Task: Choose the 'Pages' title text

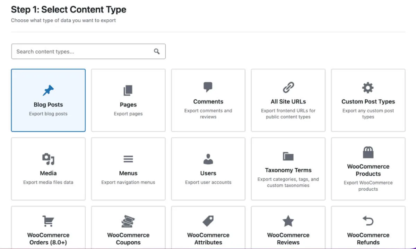Action: tap(128, 105)
